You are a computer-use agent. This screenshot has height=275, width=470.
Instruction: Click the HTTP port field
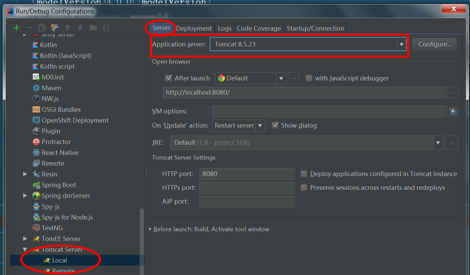247,174
